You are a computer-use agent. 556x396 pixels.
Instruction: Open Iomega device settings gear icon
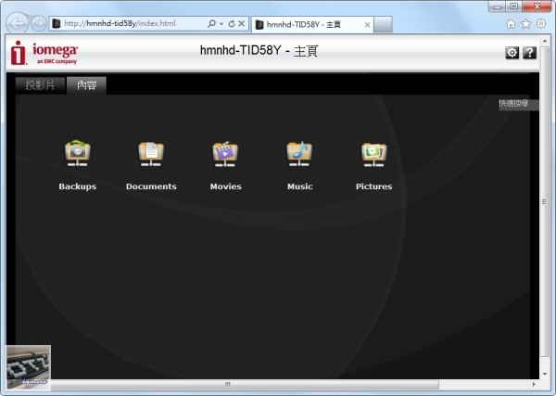[512, 53]
